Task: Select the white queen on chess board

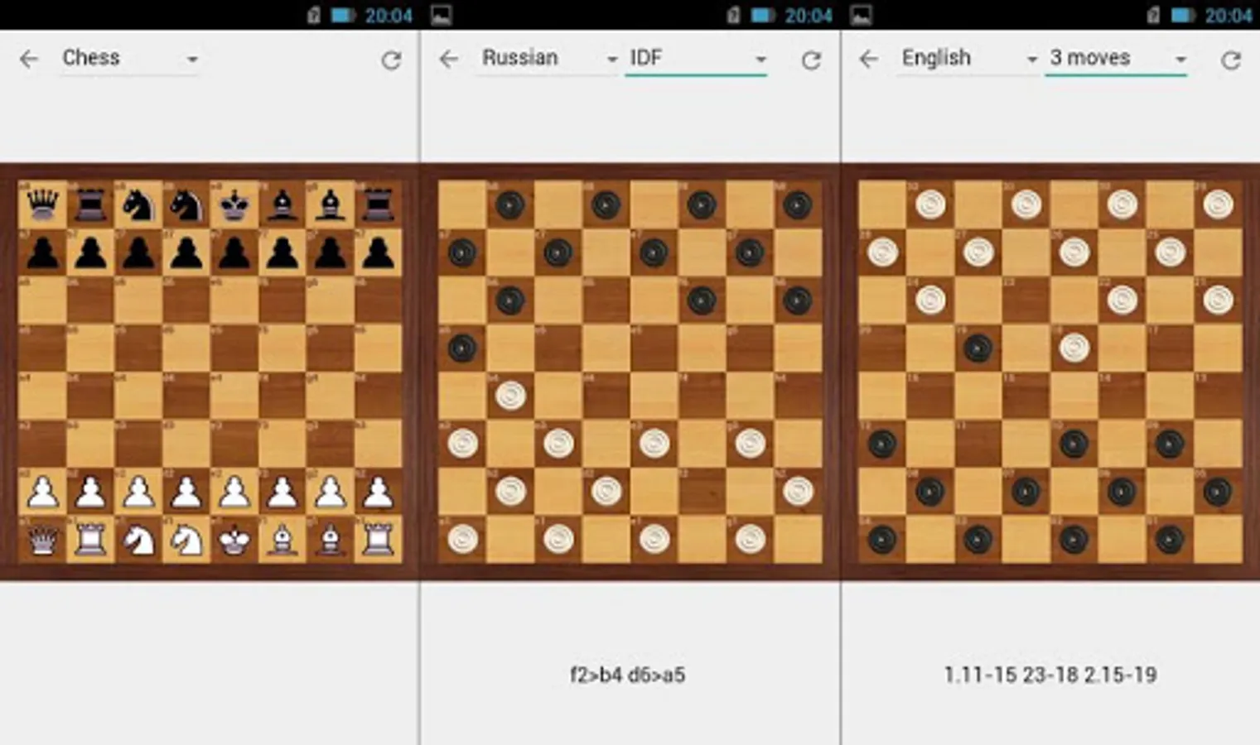Action: tap(43, 541)
